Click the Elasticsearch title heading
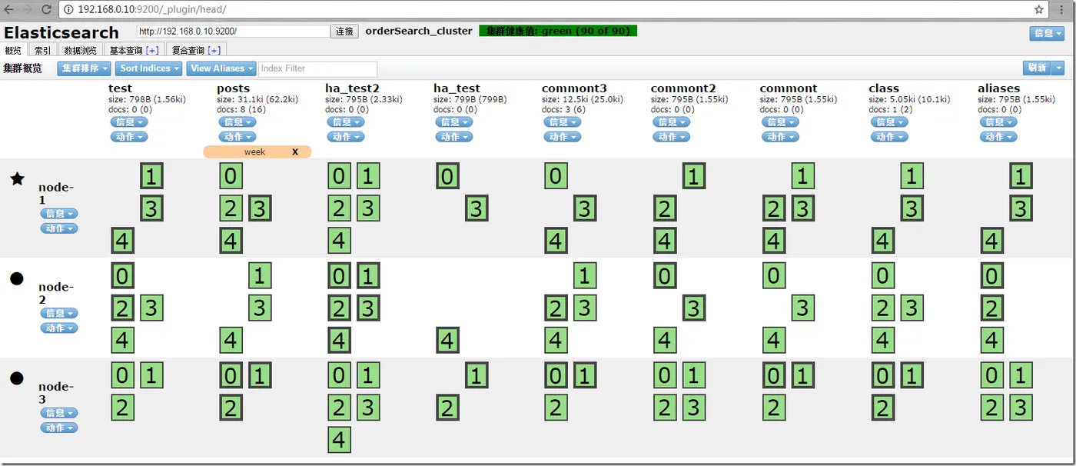This screenshot has width=1076, height=466. click(61, 32)
